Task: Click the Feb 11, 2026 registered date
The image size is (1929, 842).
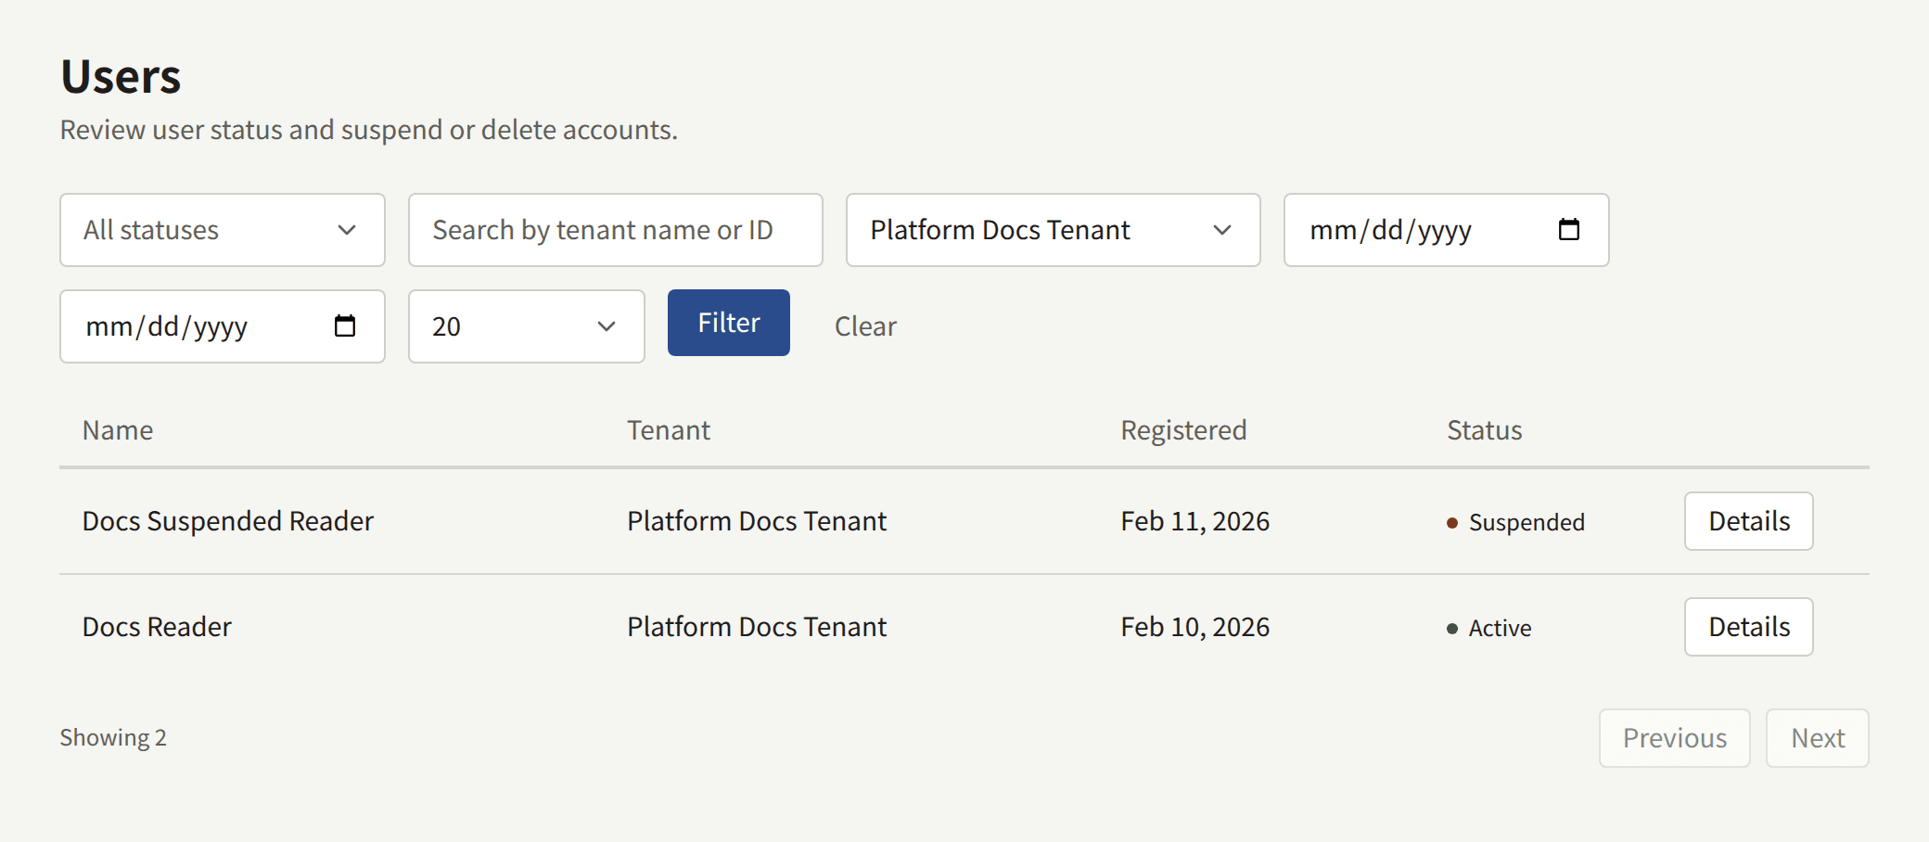Action: click(x=1194, y=521)
